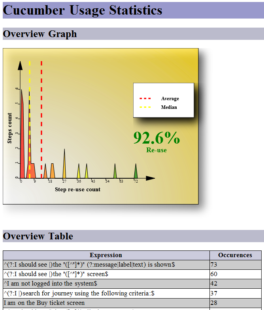Click the Expression column header

point(106,255)
